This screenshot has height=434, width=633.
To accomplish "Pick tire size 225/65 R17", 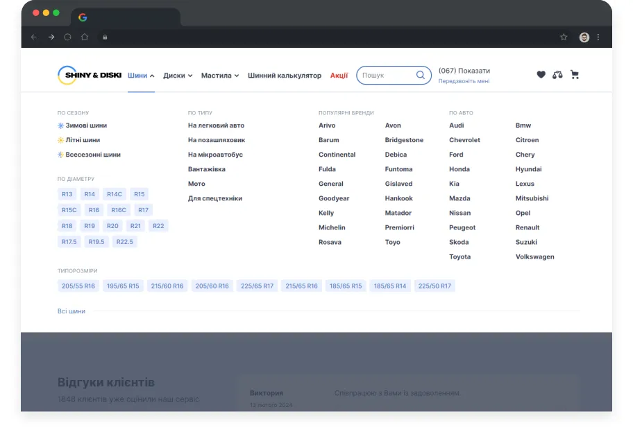I will (257, 286).
